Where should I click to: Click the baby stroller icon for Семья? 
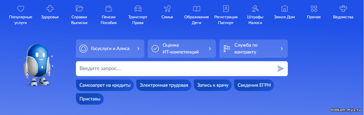(x=167, y=8)
